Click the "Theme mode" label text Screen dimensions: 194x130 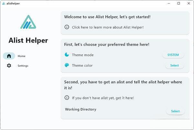[83, 55]
